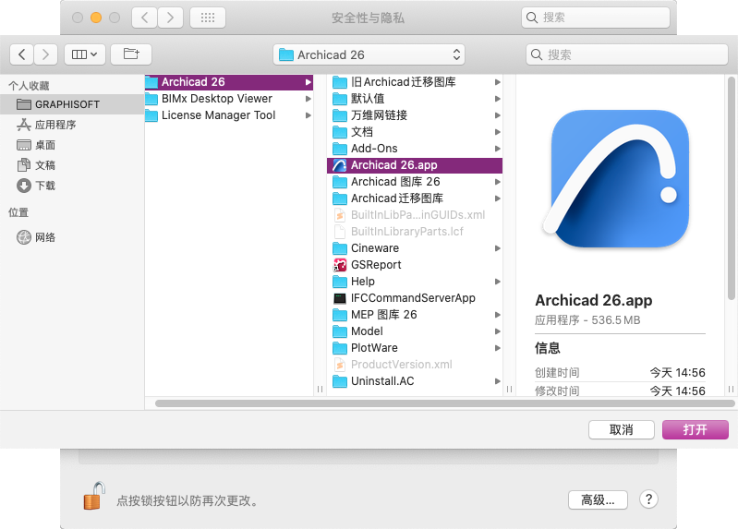The image size is (738, 529).
Task: Open the Uninstall.AC folder
Action: [415, 380]
